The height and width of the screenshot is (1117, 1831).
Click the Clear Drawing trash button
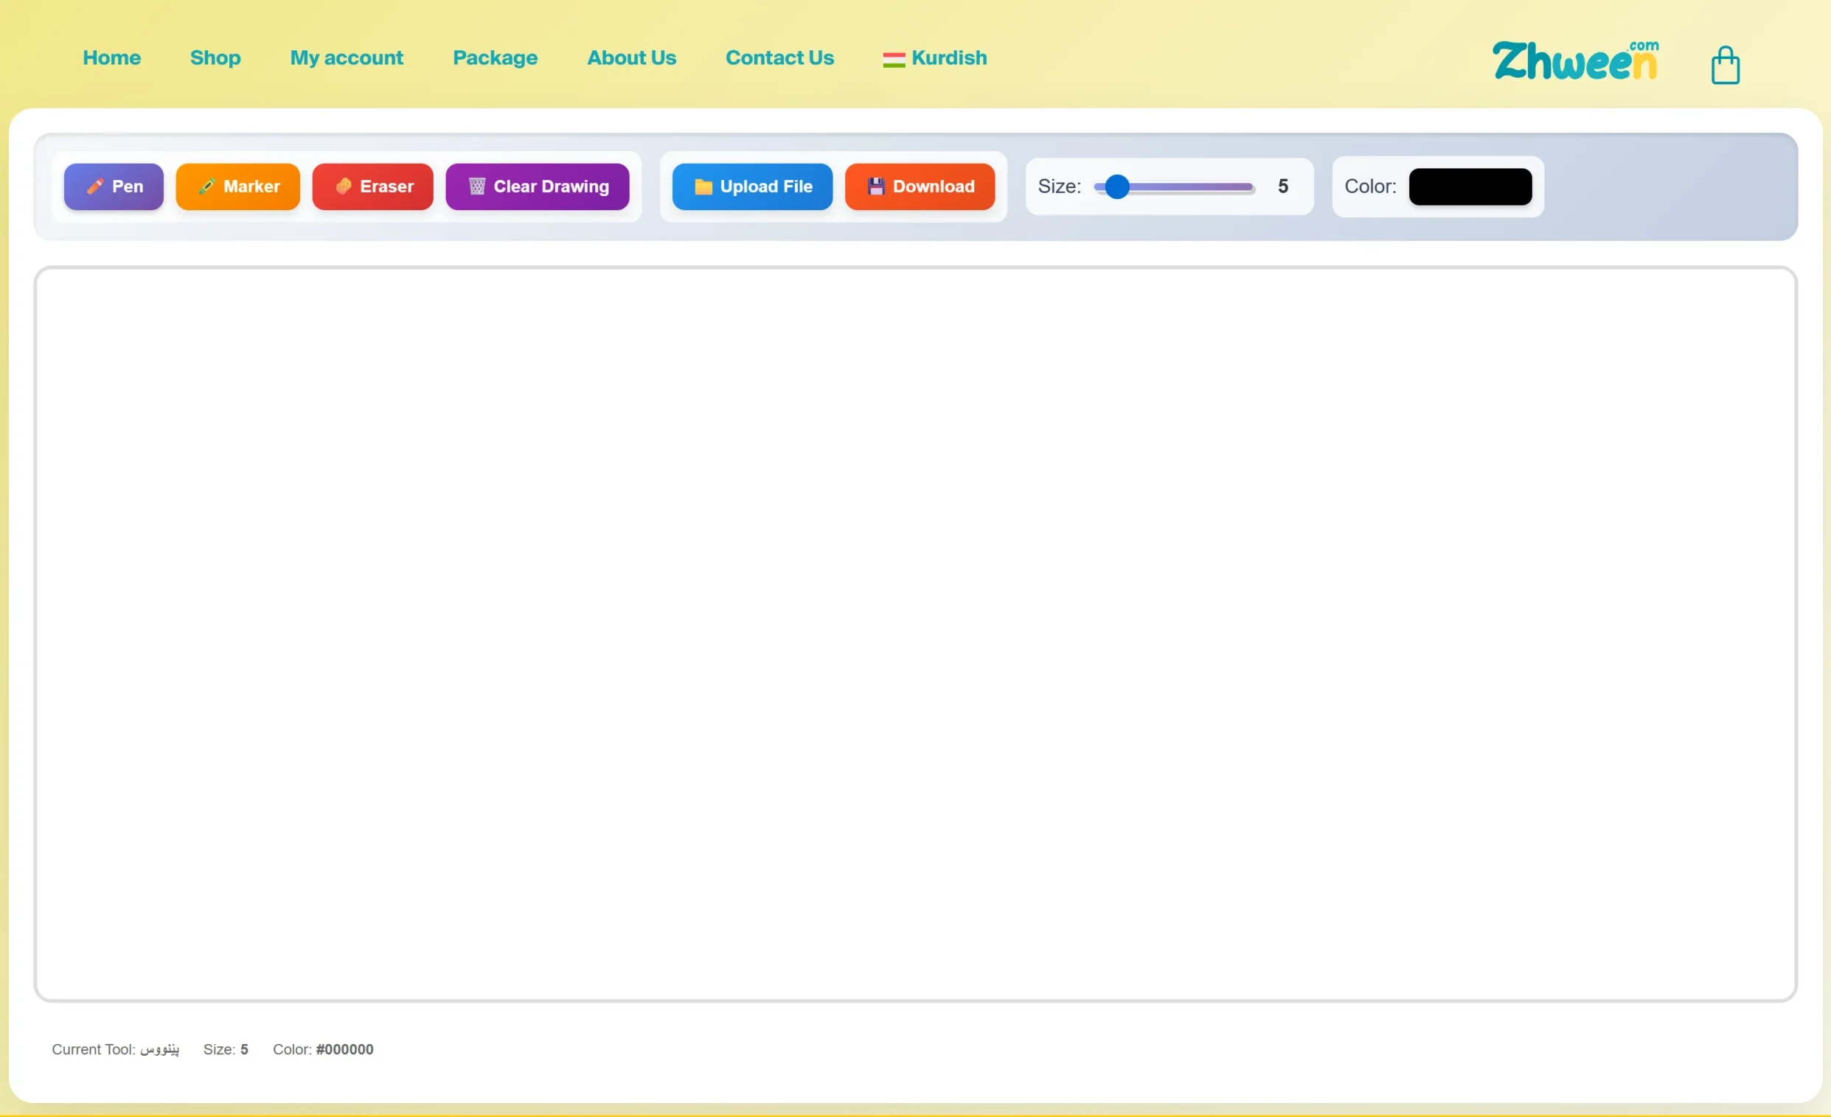(x=538, y=187)
